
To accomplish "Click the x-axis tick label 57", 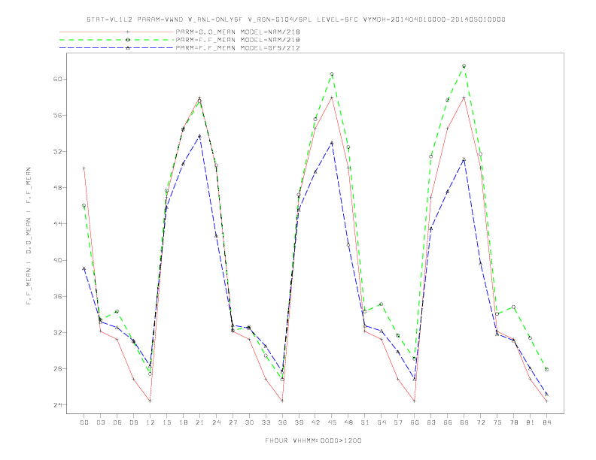I will point(398,422).
